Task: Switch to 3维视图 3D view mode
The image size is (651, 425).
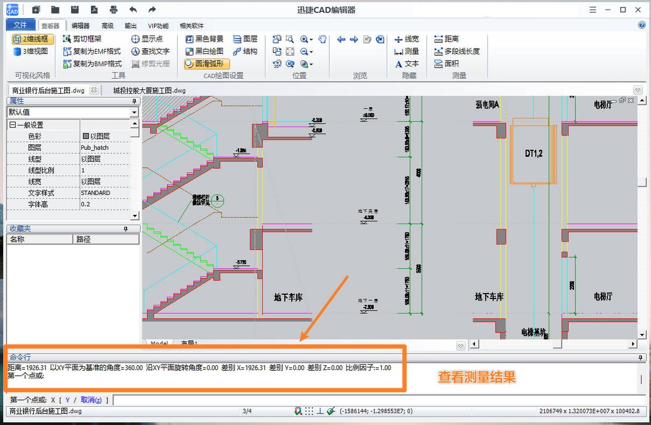Action: 31,51
